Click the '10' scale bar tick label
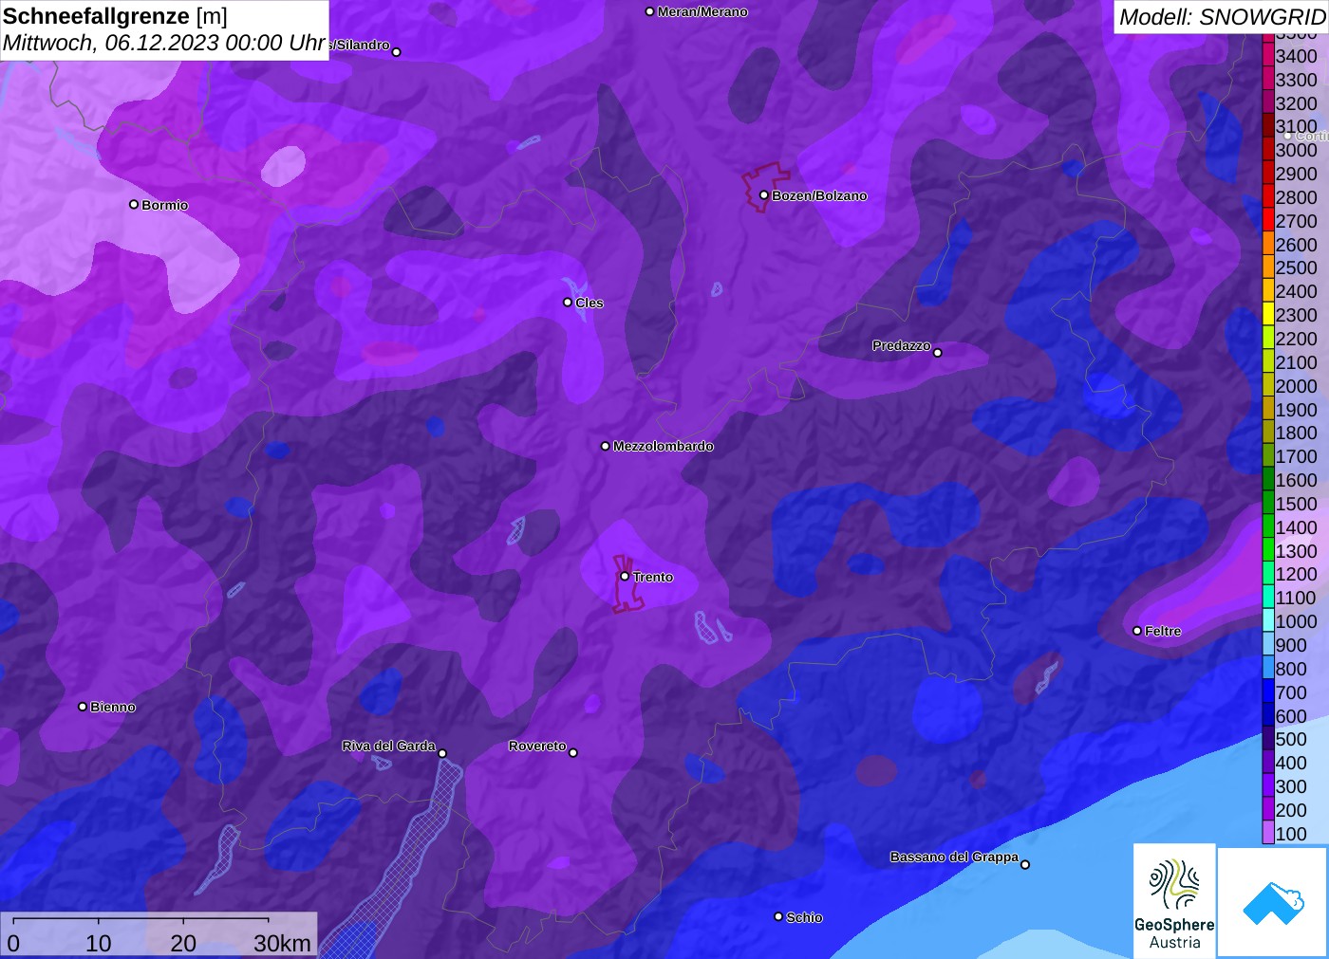Screen dimensions: 1329x959 tap(99, 943)
